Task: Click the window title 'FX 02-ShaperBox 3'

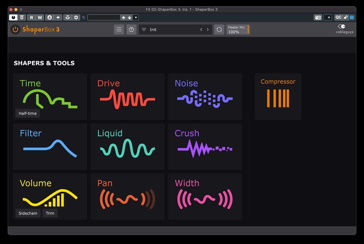Action: (182, 10)
